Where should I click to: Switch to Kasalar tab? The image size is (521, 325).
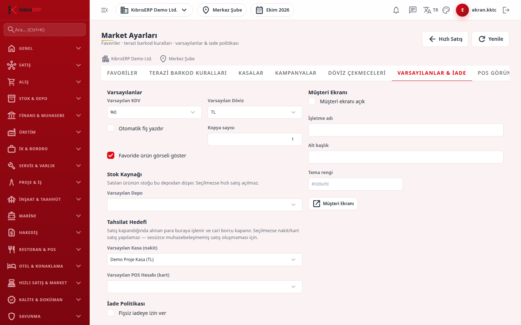click(251, 73)
